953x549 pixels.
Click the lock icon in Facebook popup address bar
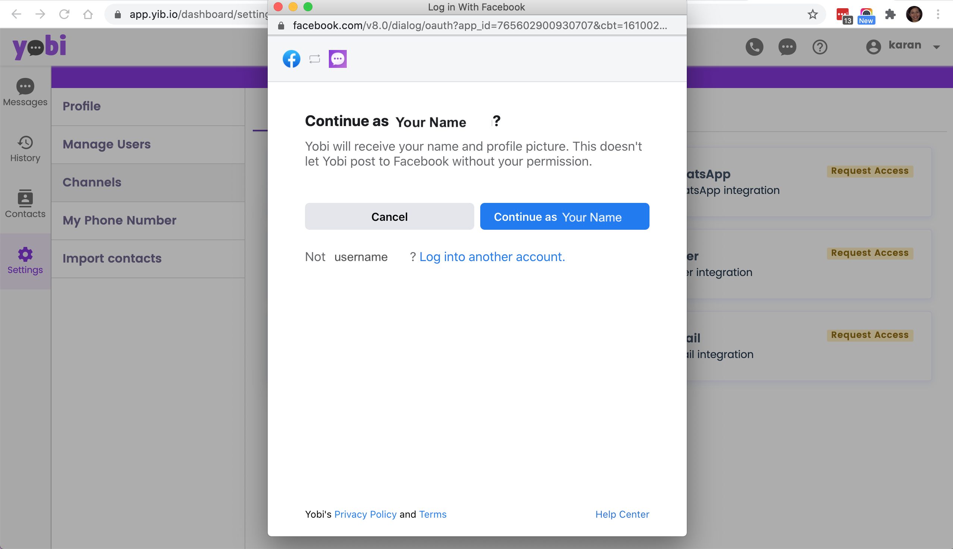(281, 26)
